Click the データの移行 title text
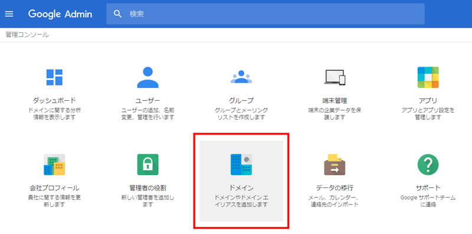The height and width of the screenshot is (234, 472). tap(335, 188)
